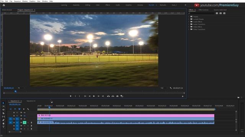This screenshot has width=245, height=137.
Task: Select the Razor tool
Action: coord(3,113)
